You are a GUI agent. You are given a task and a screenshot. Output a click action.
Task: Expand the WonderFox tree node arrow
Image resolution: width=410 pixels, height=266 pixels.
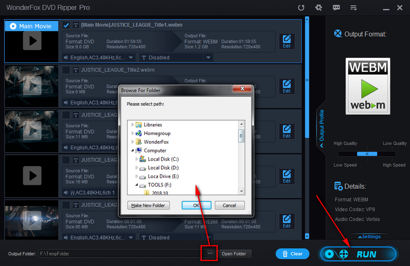[132, 142]
